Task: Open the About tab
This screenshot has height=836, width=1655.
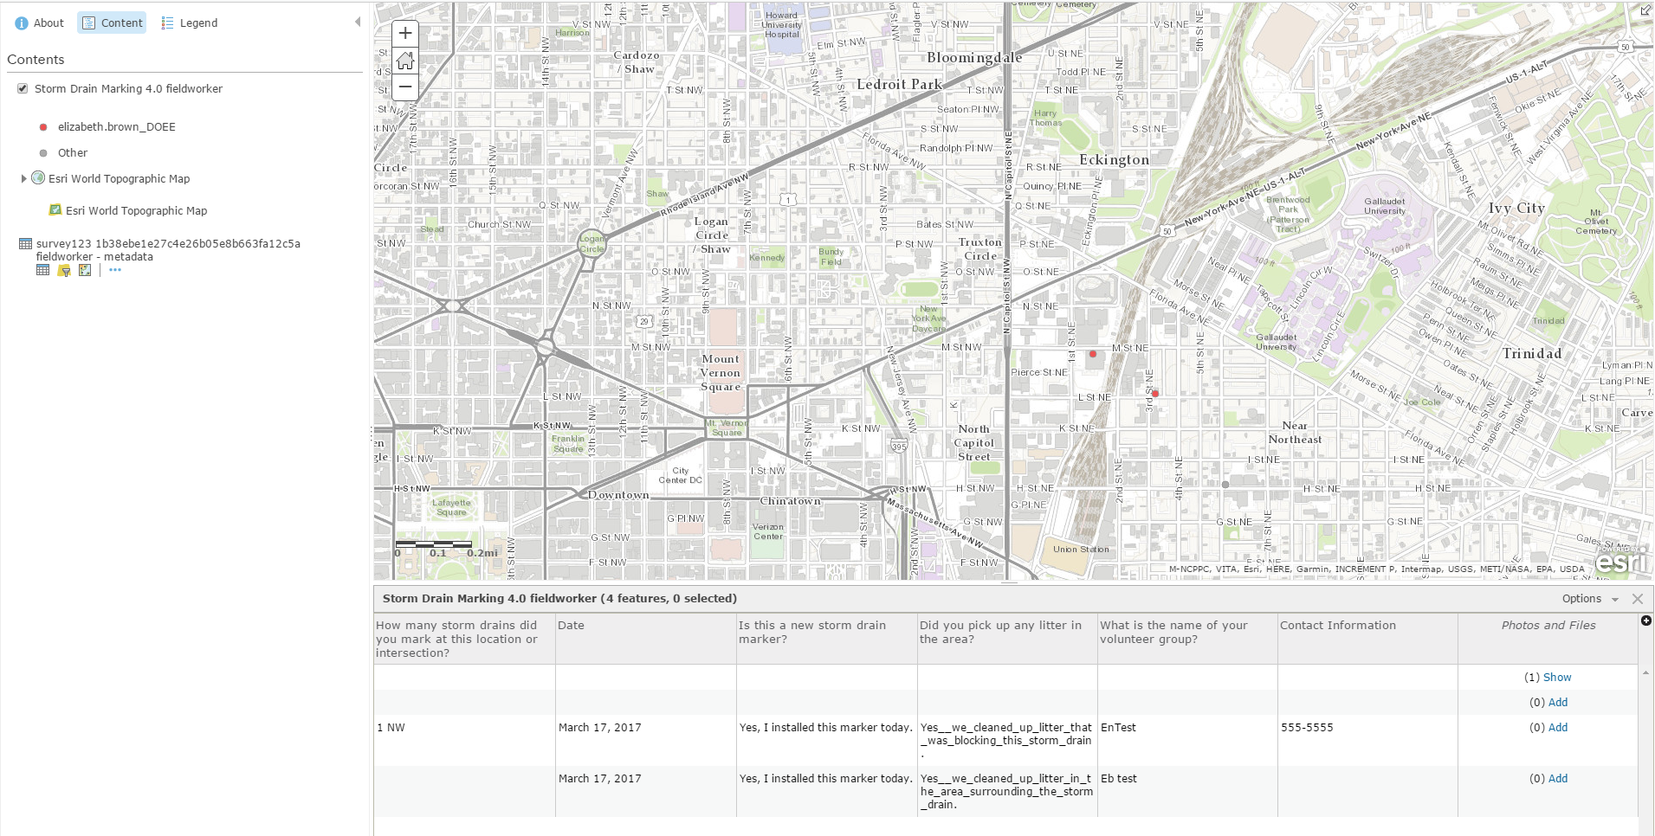Action: (x=40, y=23)
